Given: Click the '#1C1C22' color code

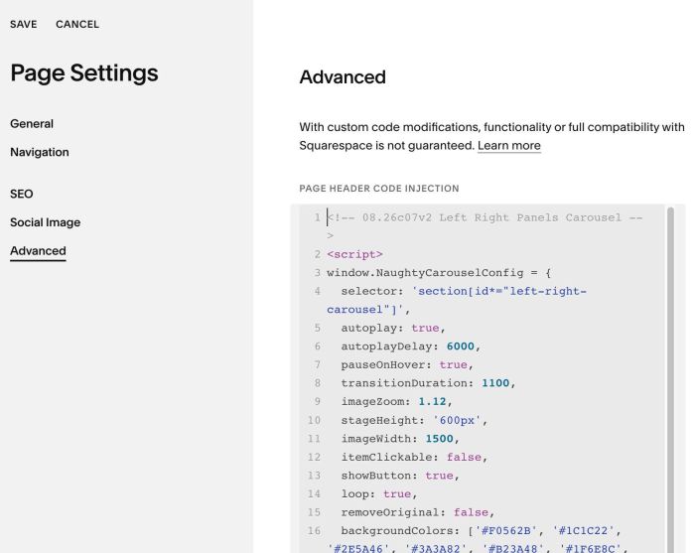Looking at the screenshot, I should tap(584, 531).
